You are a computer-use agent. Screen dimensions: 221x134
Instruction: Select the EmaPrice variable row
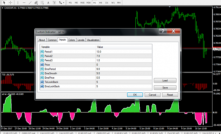click(x=96, y=78)
